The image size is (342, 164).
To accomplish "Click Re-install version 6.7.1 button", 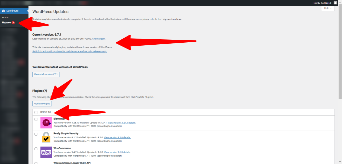I will [46, 74].
